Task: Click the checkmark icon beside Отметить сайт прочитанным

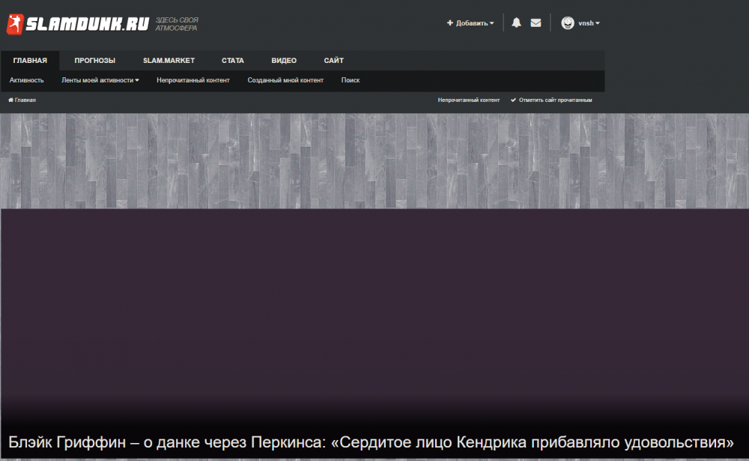Action: (x=512, y=99)
